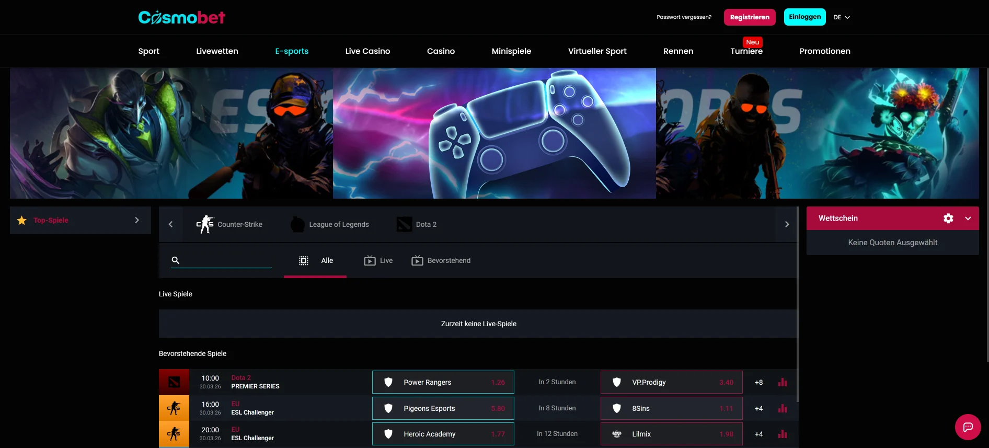Bet on VP.Prodigy at 3.40
Viewport: 989px width, 448px height.
(672, 382)
